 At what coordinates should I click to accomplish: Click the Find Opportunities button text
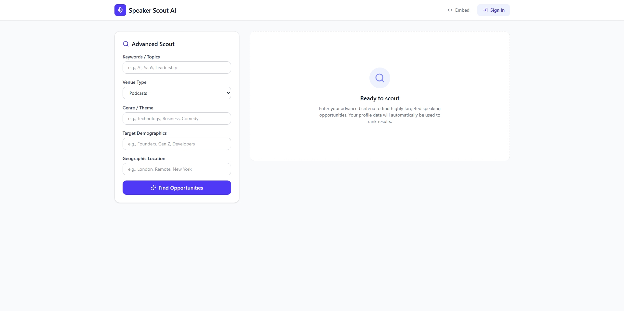[180, 188]
